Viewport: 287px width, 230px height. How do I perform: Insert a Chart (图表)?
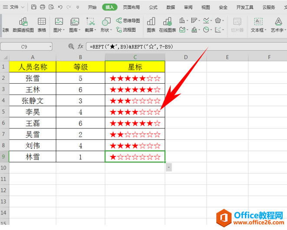coord(151,25)
